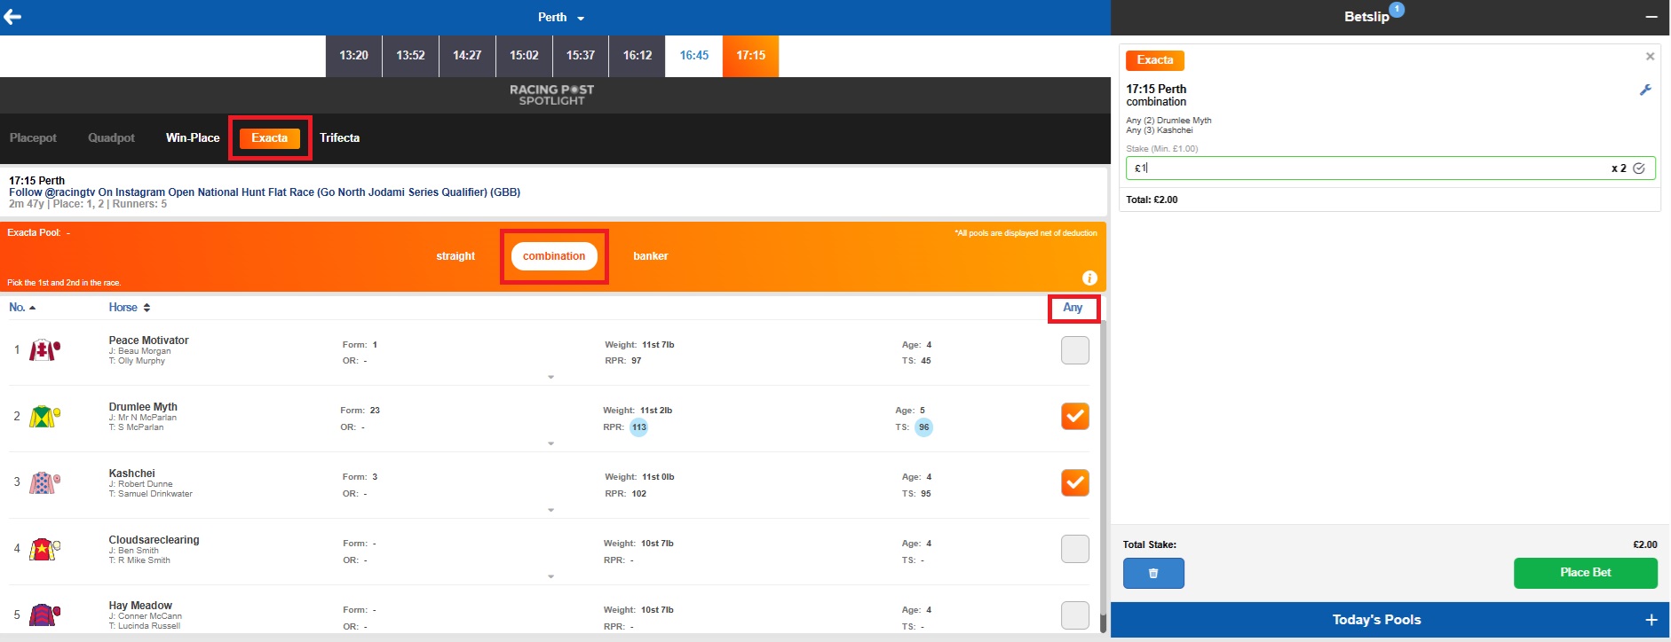Select the 13:20 race time
Viewport: 1671px width, 642px height.
353,56
